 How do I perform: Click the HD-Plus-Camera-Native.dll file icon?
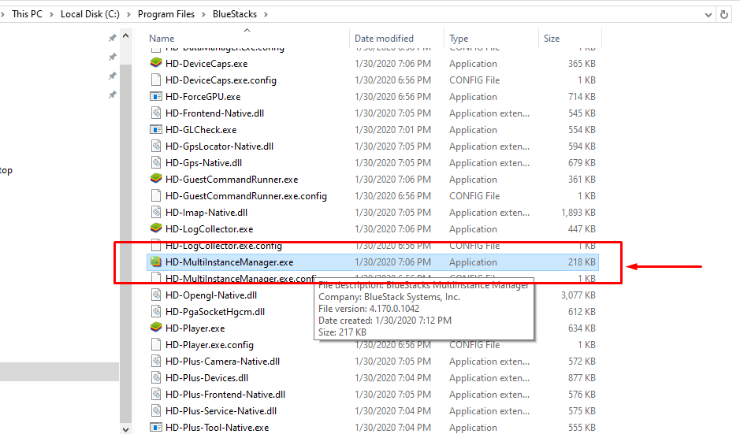(x=156, y=361)
